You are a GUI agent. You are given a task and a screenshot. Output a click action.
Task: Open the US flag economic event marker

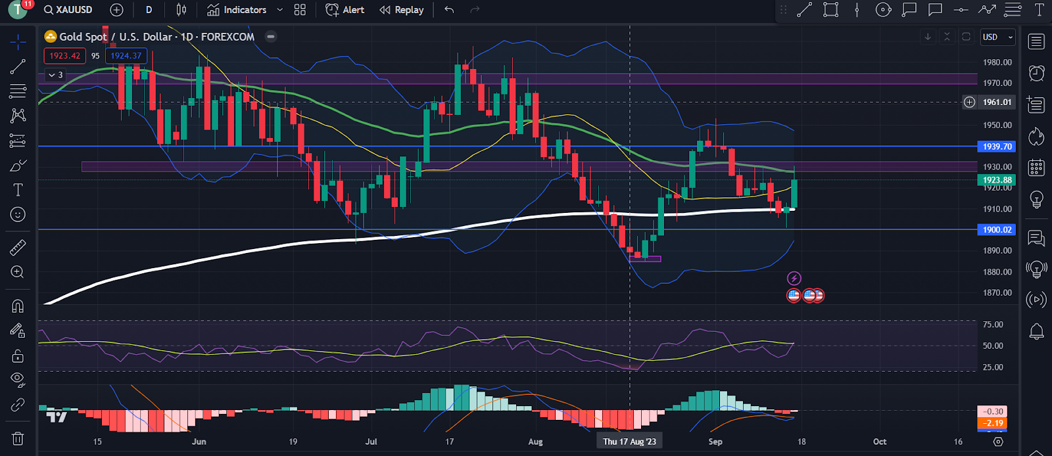coord(794,296)
